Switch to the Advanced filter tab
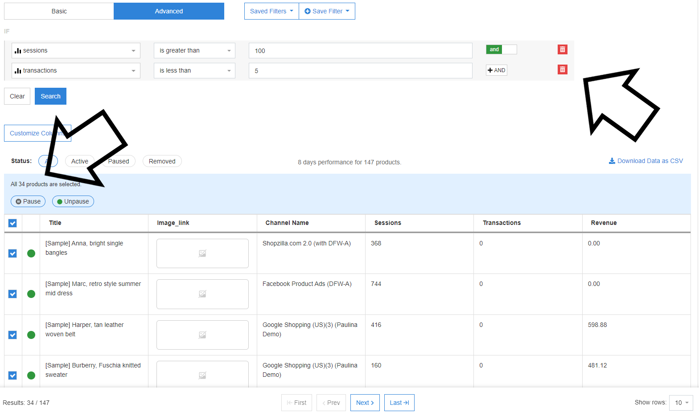 (169, 11)
